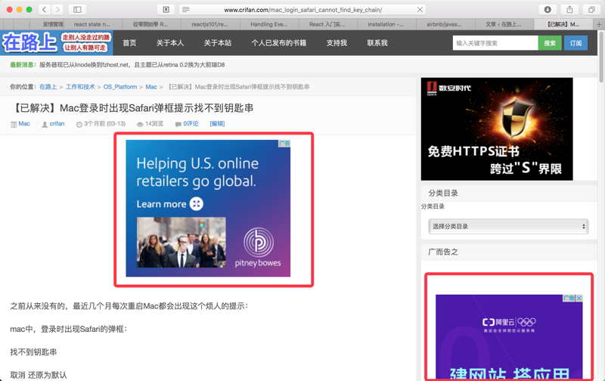This screenshot has width=605, height=381.
Task: Click the 广告 badge on Pitney Bowes ad
Action: click(284, 144)
